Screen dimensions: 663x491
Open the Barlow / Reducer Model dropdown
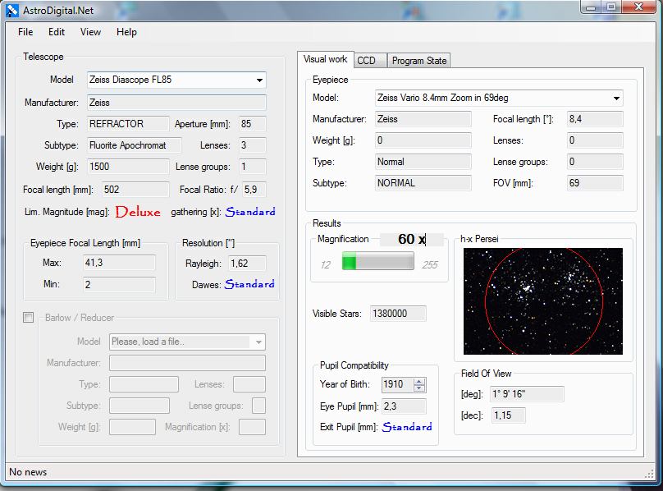coord(258,342)
